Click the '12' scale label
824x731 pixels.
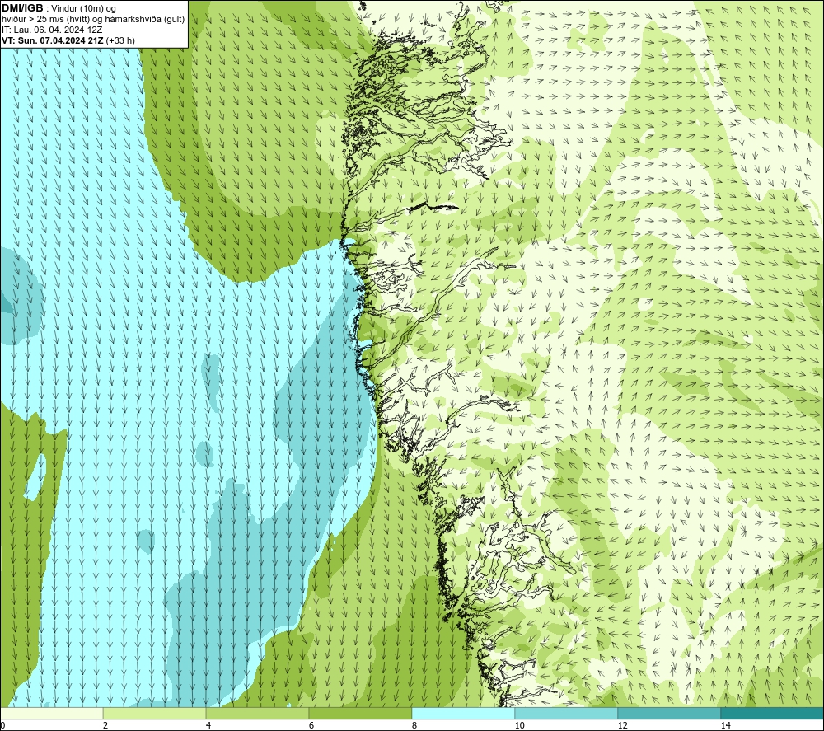pyautogui.click(x=622, y=725)
